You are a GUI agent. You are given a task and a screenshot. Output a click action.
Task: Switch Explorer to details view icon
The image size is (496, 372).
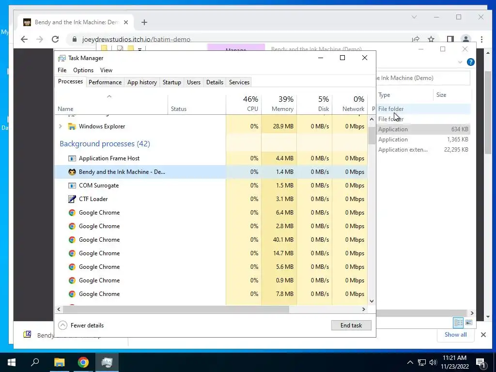click(x=458, y=322)
